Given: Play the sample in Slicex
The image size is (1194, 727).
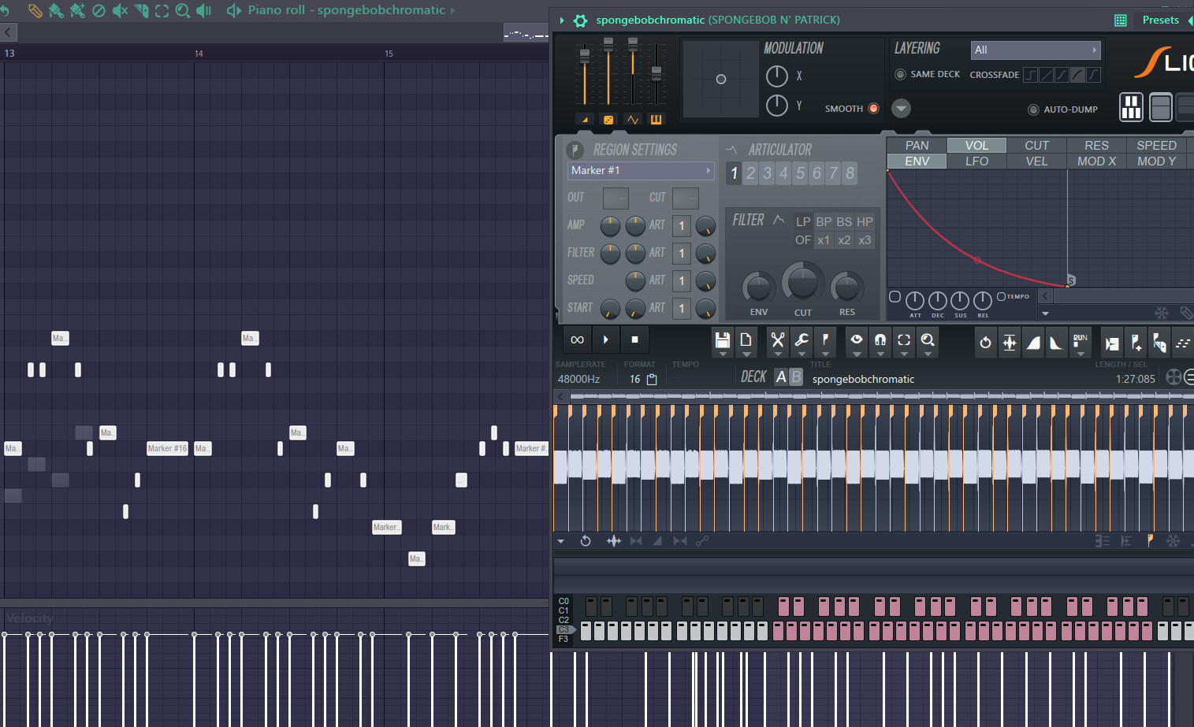Looking at the screenshot, I should tap(606, 339).
